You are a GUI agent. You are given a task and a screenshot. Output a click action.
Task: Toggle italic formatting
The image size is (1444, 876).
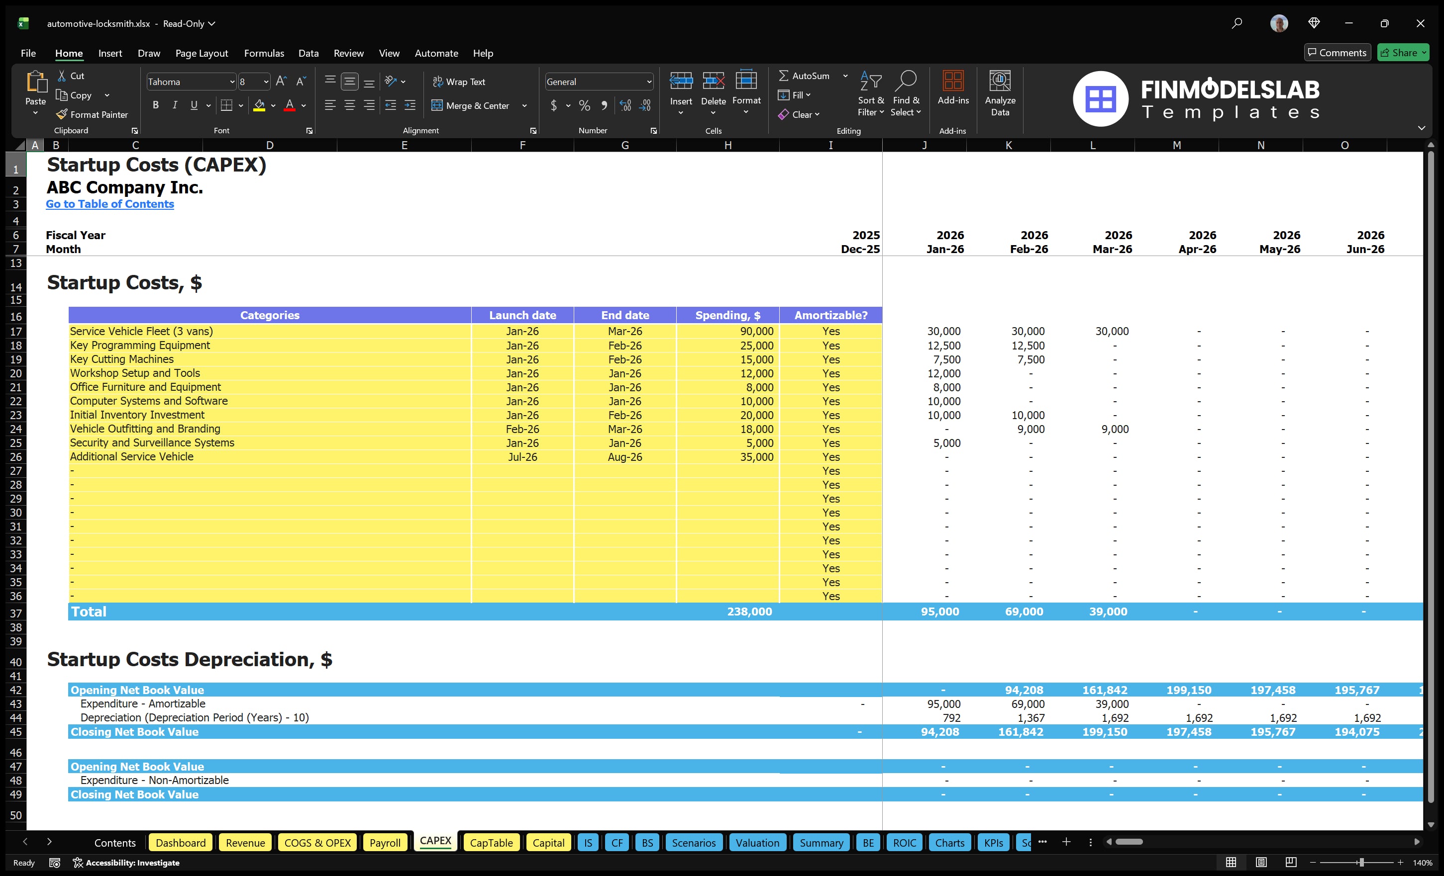pos(174,105)
